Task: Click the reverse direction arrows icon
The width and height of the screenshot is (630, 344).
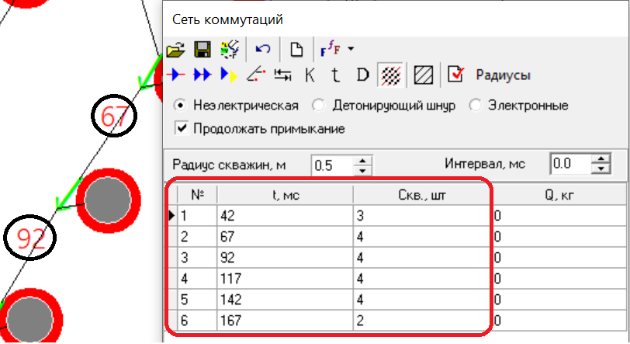Action: coord(283,75)
